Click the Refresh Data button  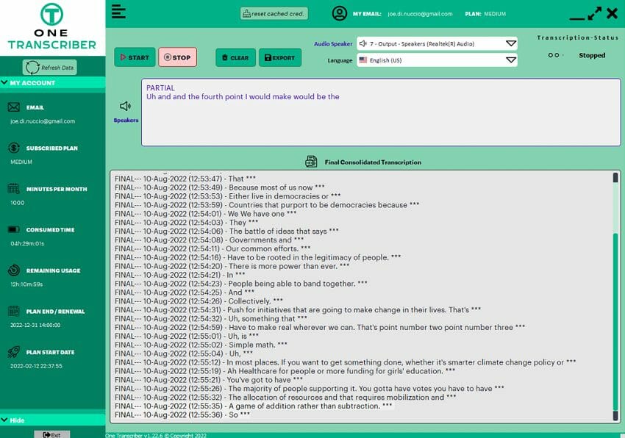[x=50, y=68]
